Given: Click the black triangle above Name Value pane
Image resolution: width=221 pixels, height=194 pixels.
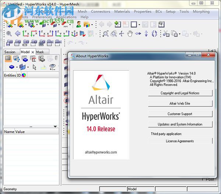Looking at the screenshot, I should click(55, 126).
